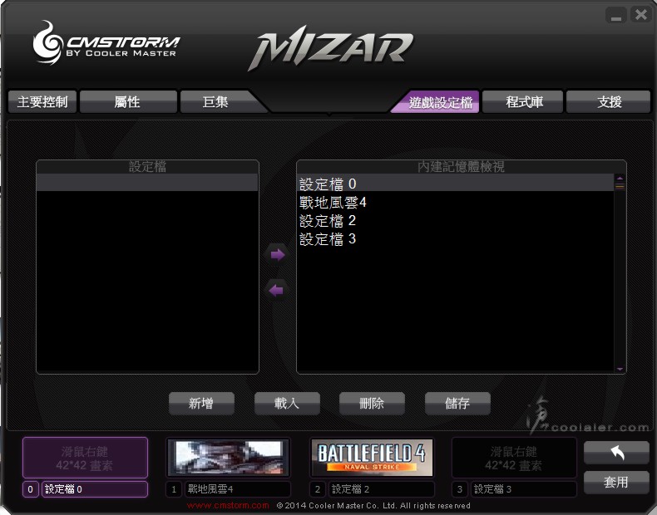Switch to the 屬性 tab

(128, 101)
